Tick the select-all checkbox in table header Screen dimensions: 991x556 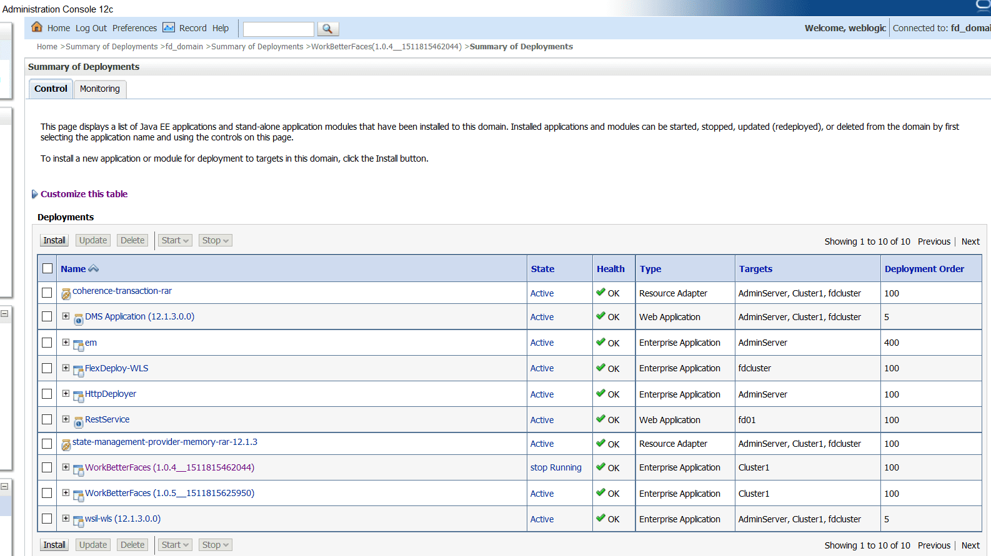pyautogui.click(x=47, y=268)
